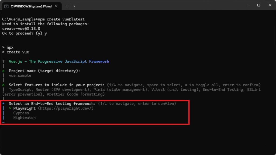Click the green circle beside Select features
Viewport: 276px width, 155px height.
point(3,85)
